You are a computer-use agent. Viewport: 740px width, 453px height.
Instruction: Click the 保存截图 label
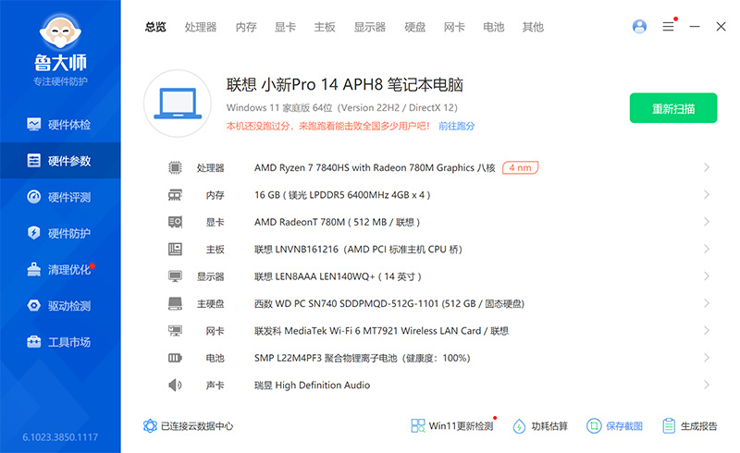(623, 426)
